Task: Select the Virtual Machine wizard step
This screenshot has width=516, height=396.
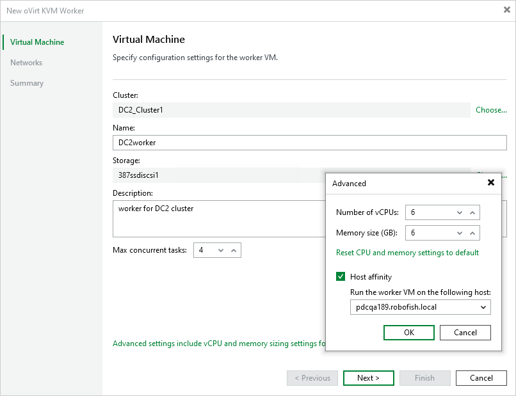Action: [37, 42]
